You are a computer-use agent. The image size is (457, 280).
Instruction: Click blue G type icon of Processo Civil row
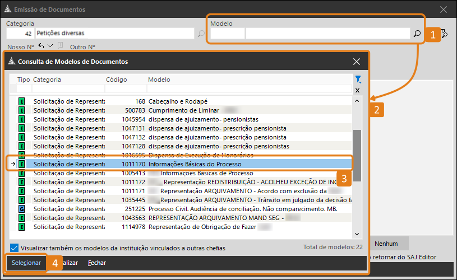point(21,209)
